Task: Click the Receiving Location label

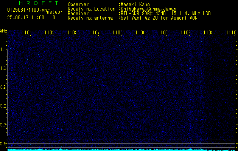Action: 92,9
